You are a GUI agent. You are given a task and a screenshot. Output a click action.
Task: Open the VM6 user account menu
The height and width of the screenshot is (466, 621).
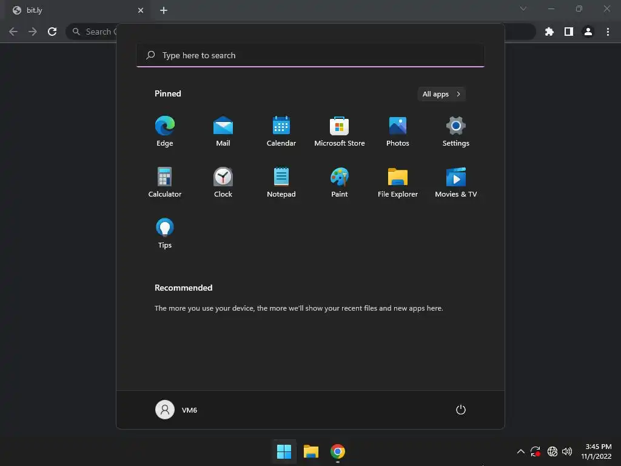click(176, 410)
